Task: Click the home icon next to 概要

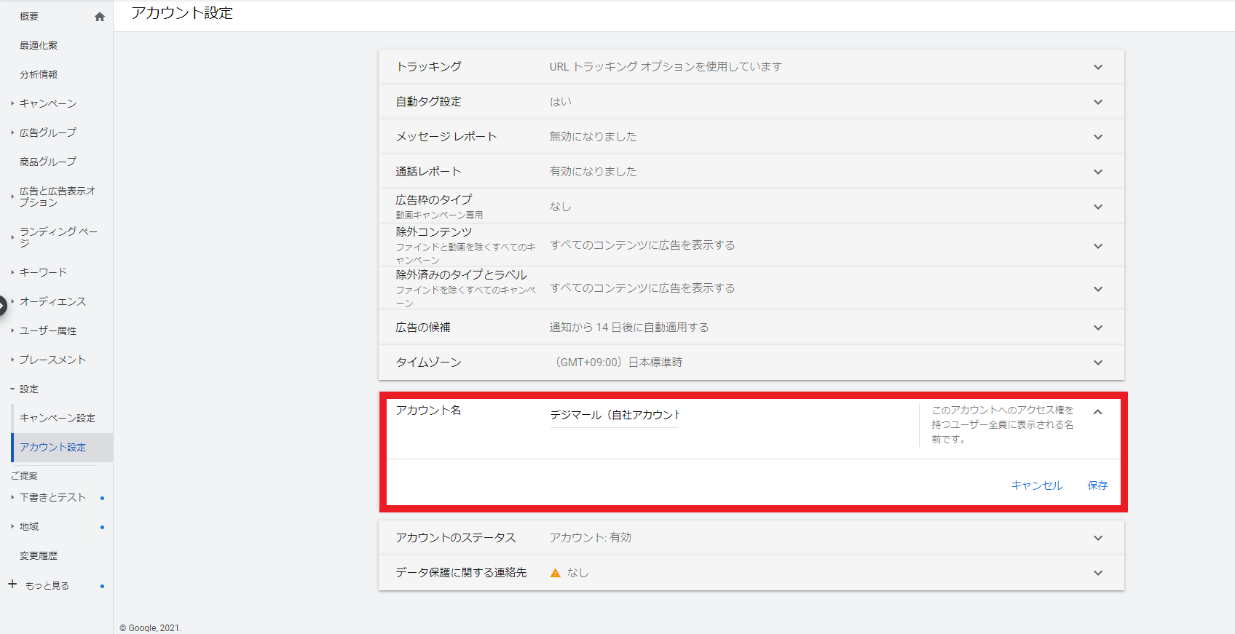Action: [x=100, y=17]
